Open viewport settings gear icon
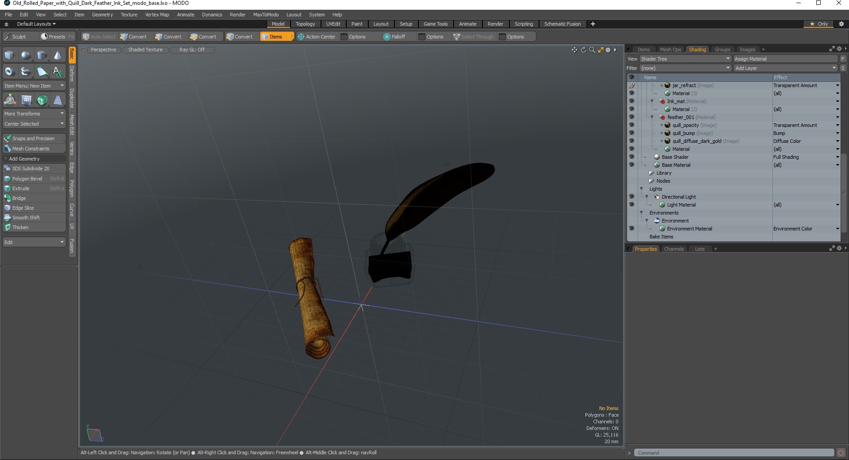849x460 pixels. (608, 50)
